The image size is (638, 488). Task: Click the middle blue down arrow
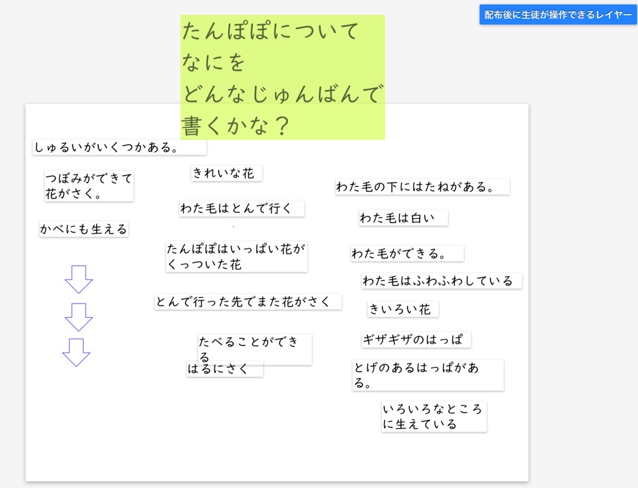point(79,317)
